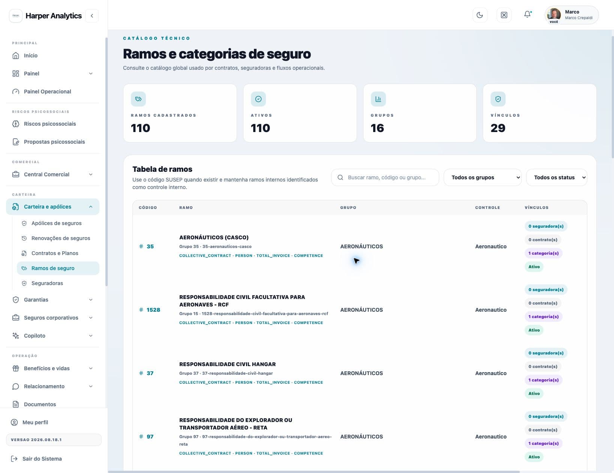Open Apólices de seguros submenu item
The image size is (614, 473).
click(x=58, y=223)
